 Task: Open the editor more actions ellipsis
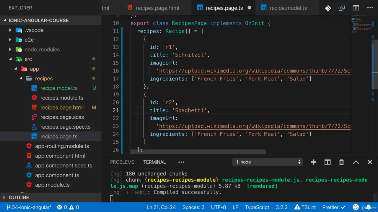370,8
